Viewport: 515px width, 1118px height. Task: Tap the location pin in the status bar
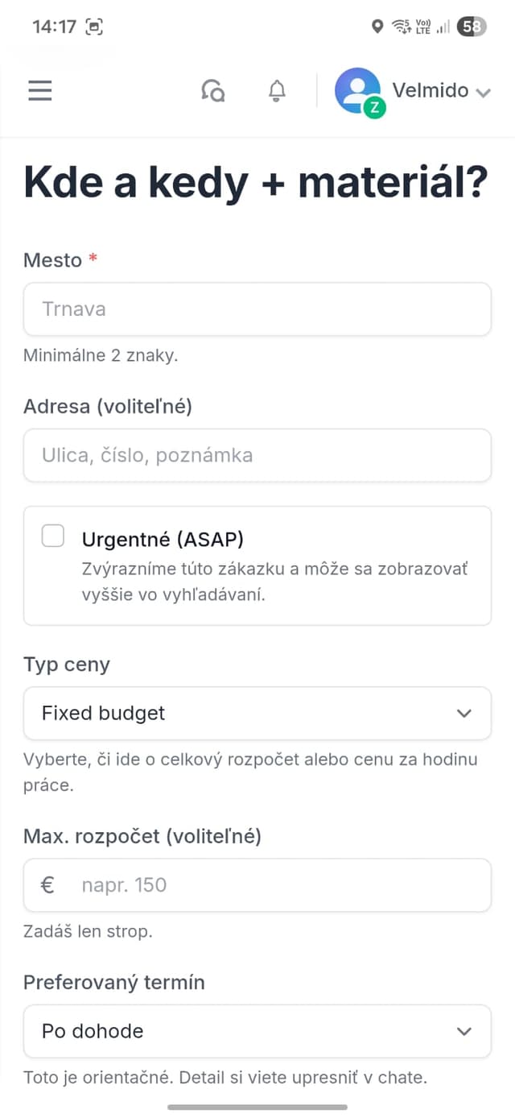pyautogui.click(x=377, y=27)
